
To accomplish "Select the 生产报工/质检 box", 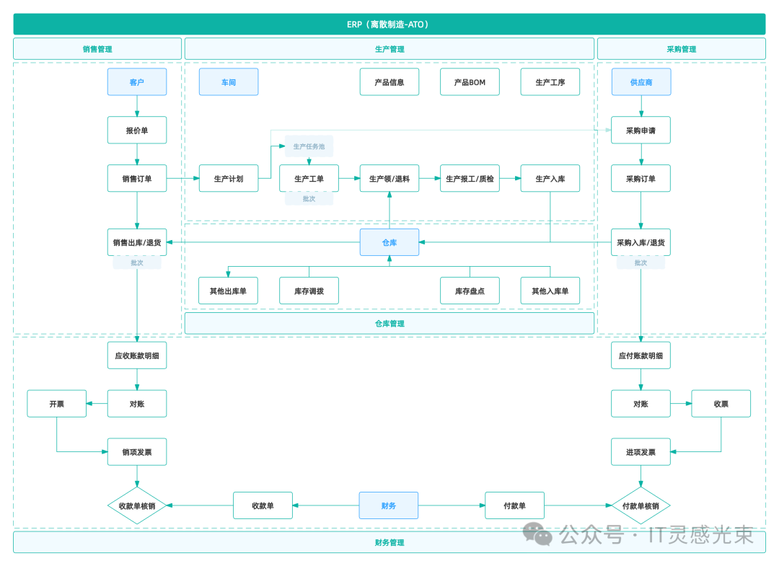I will coord(470,179).
